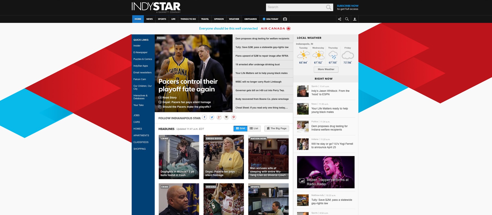Screen dimensions: 492x215
Task: Follow Indianapolis Star on Pinterest
Action: pyautogui.click(x=234, y=117)
